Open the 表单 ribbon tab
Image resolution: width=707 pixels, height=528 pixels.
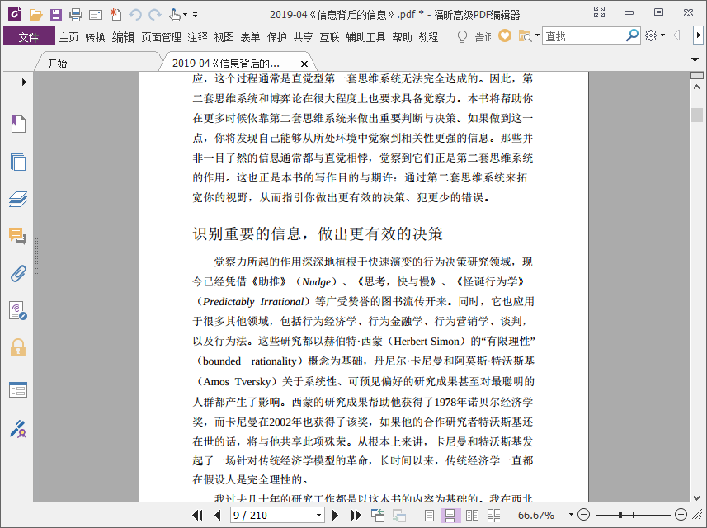(250, 37)
